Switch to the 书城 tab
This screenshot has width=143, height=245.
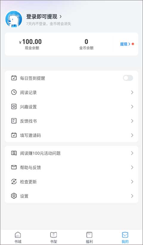click(18, 237)
